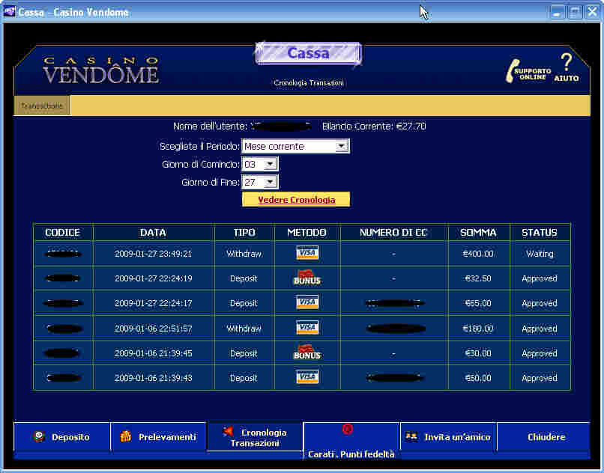Click the Cassa header banner
The image size is (604, 473).
(308, 53)
